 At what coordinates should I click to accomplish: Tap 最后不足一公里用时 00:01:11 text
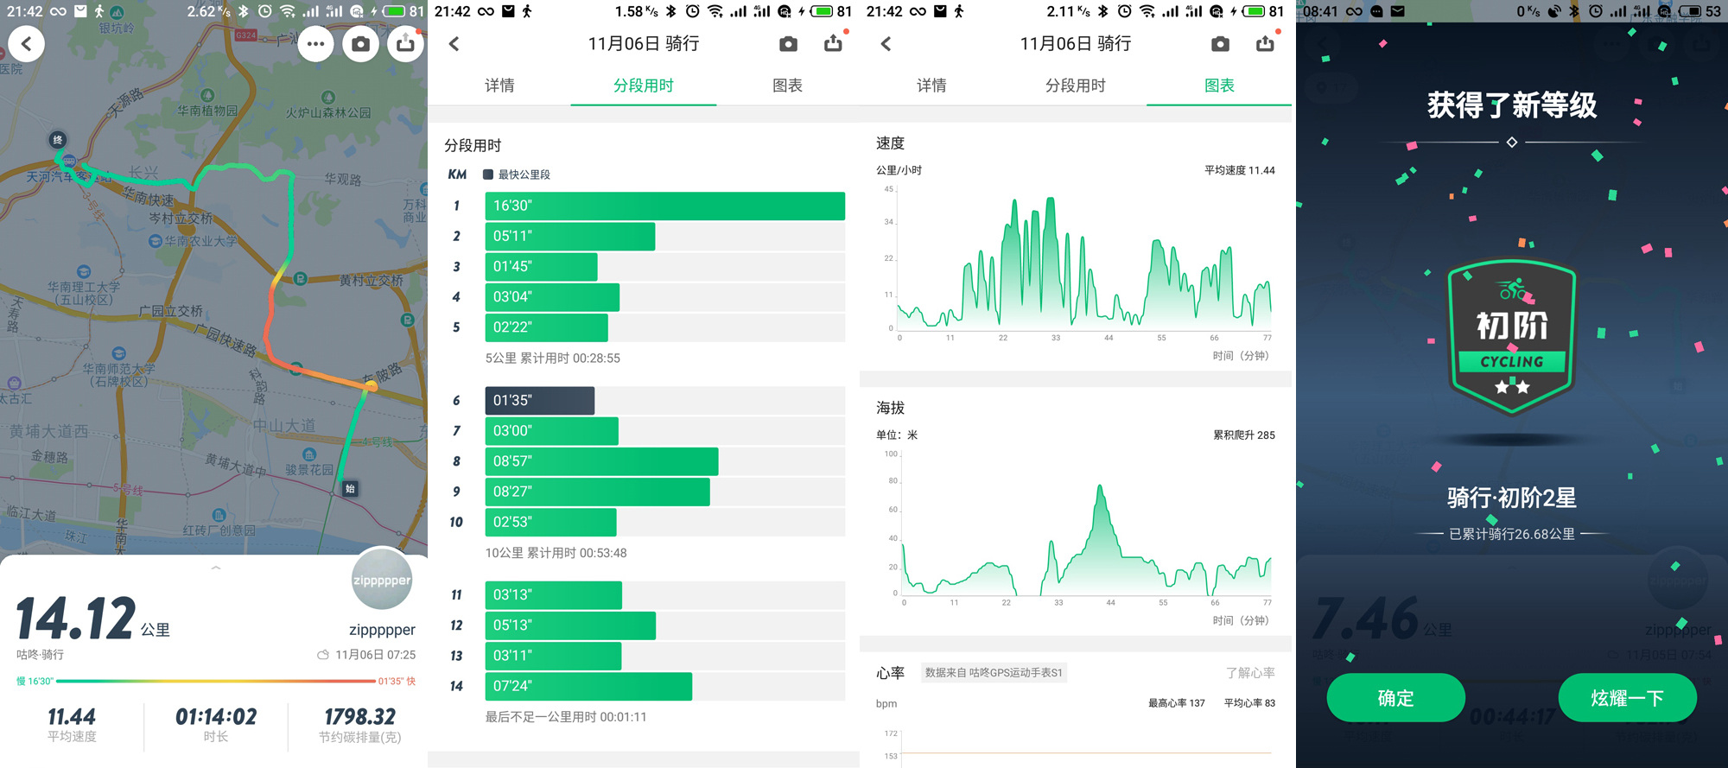566,717
